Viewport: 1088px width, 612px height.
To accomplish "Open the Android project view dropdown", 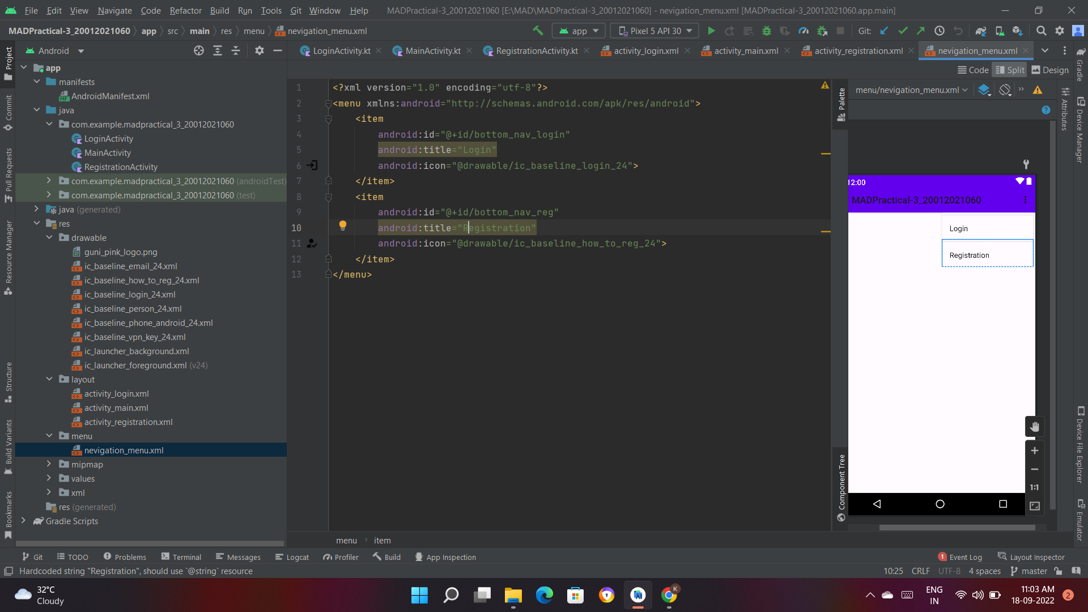I will tap(55, 50).
